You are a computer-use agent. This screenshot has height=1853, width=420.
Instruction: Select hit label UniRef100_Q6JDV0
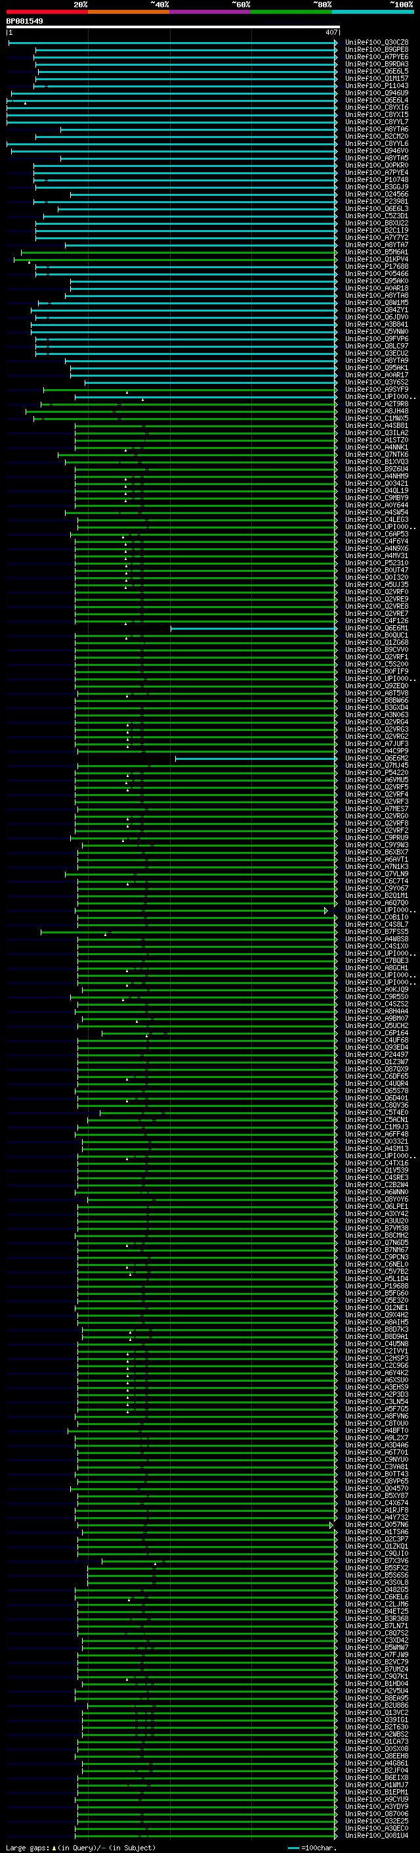tap(377, 317)
